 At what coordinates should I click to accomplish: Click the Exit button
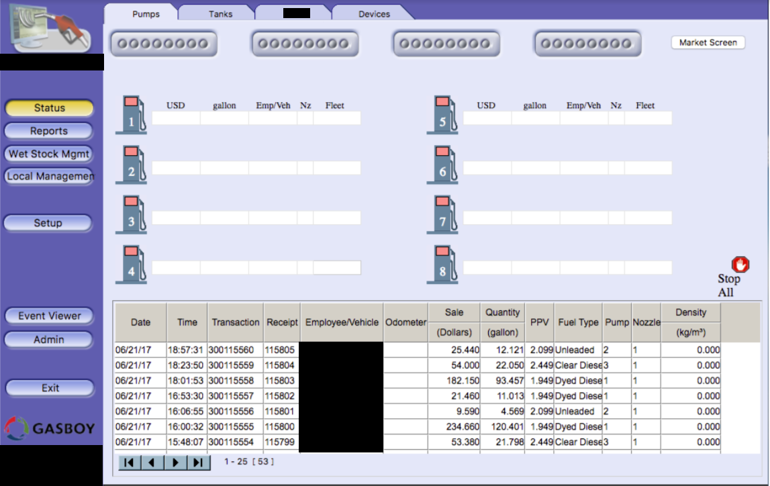coord(50,388)
